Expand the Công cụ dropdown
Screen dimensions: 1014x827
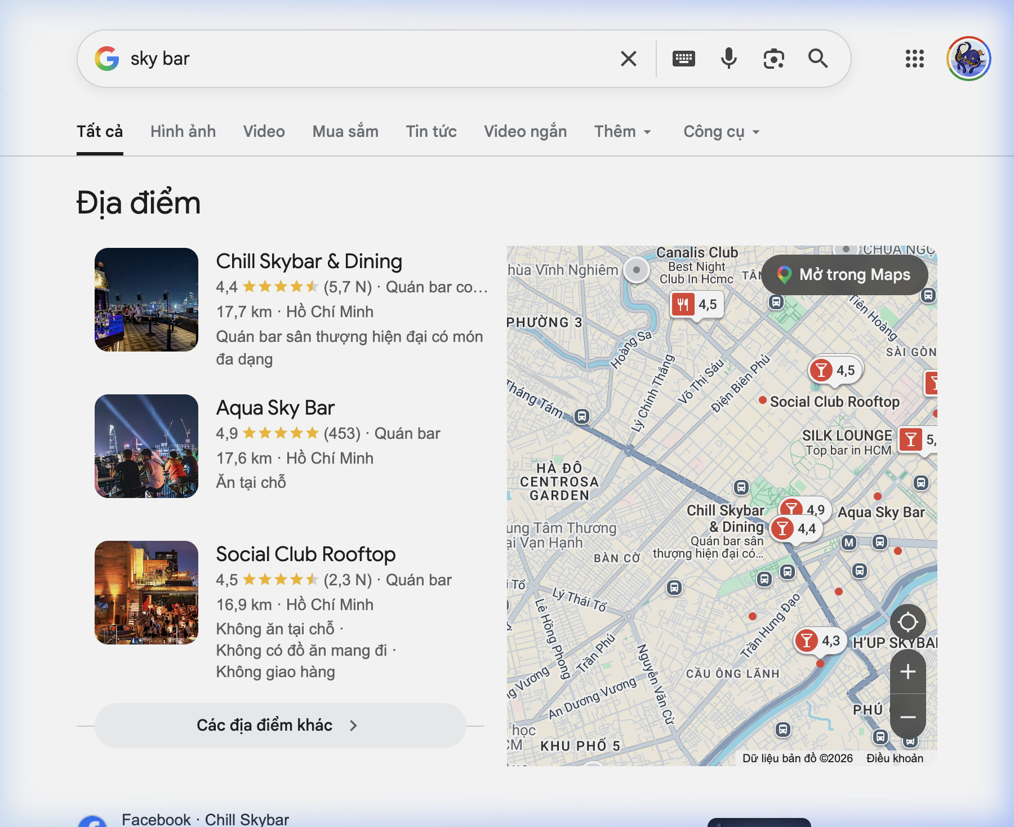click(x=722, y=132)
